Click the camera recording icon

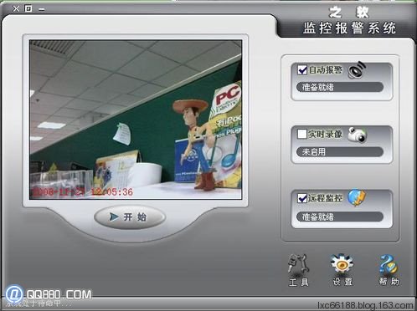tap(358, 135)
